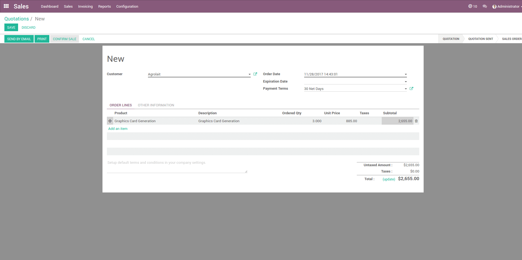
Task: Expand the Payment Terms dropdown arrow
Action: 406,89
